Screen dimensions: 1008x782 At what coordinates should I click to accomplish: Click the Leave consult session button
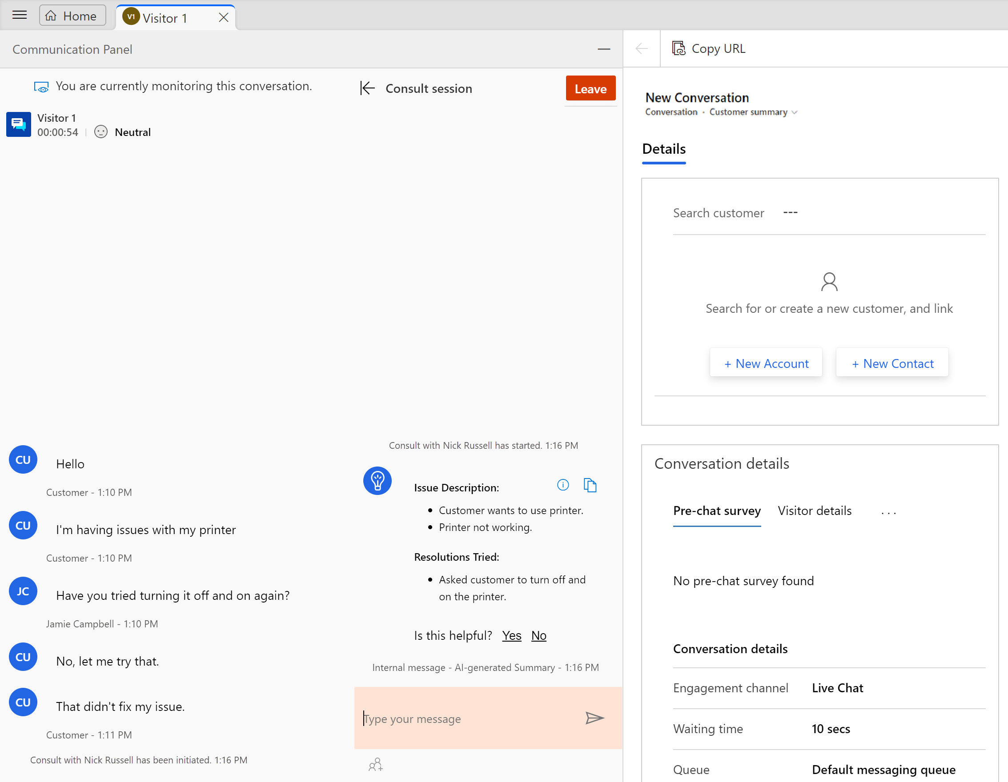591,88
